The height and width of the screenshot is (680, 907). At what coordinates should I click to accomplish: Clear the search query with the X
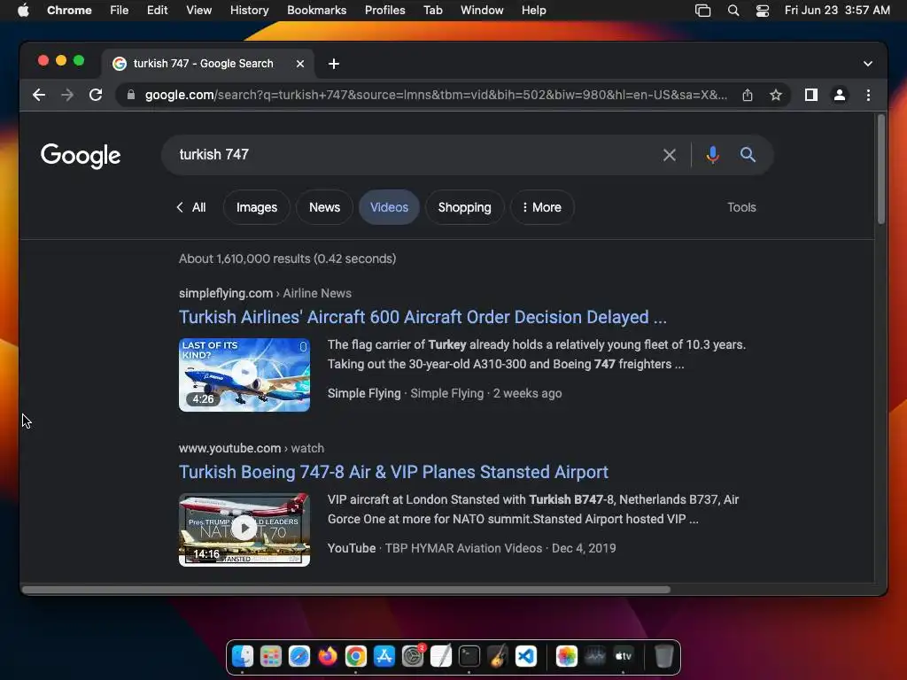670,155
